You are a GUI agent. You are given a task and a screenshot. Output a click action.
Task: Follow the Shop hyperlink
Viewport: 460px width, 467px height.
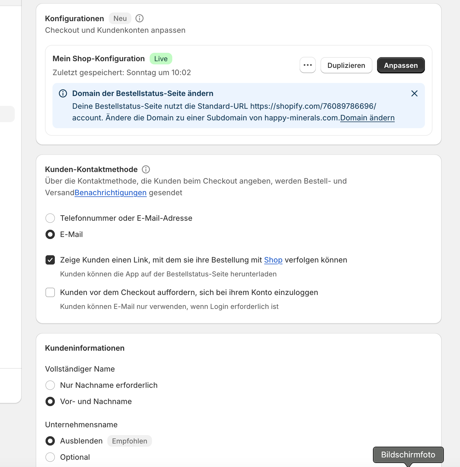[273, 260]
